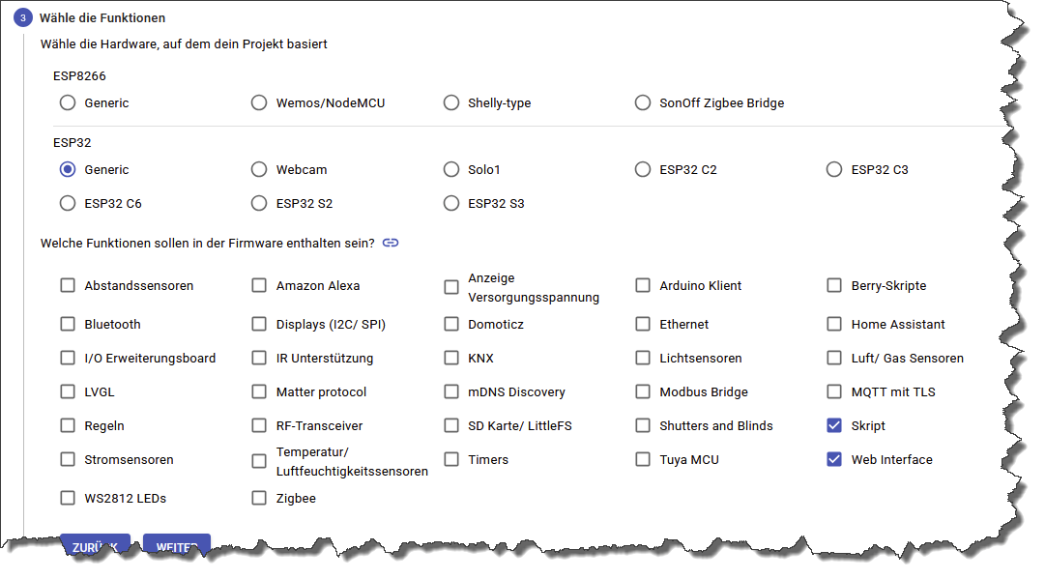Choose the Shelly-type radio option

(451, 102)
